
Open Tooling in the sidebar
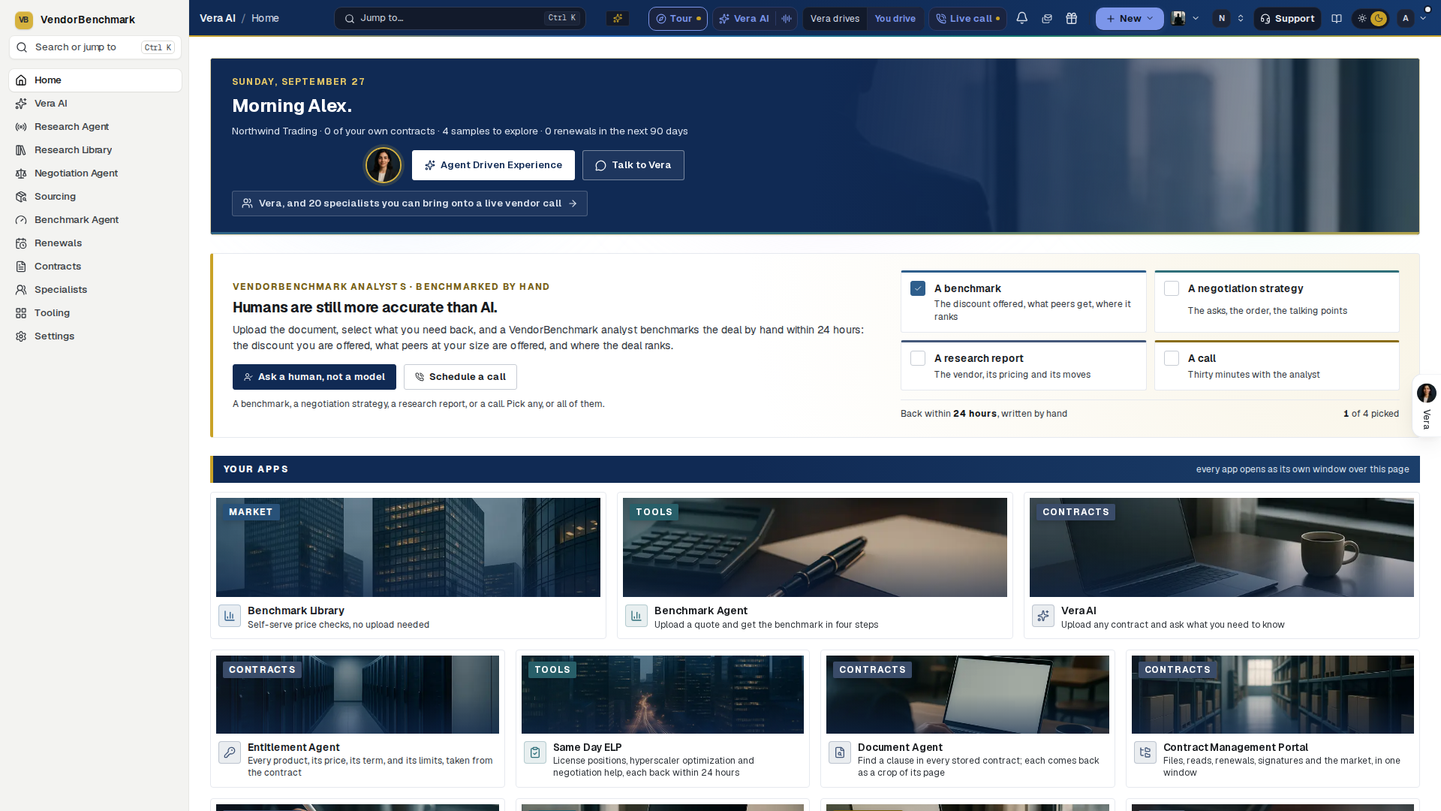point(95,313)
